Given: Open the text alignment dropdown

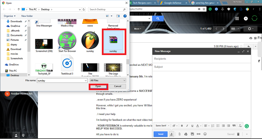Looking at the screenshot, I should 206,126.
